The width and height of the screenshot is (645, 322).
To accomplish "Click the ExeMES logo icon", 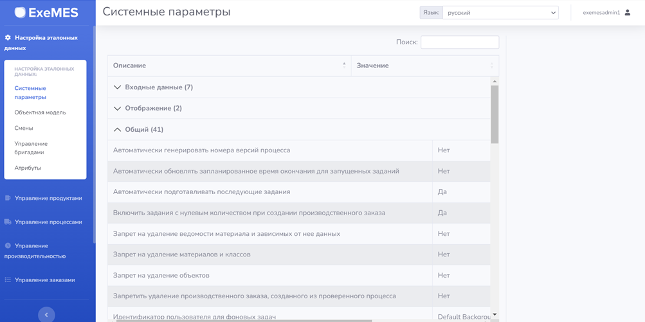I will [x=20, y=12].
